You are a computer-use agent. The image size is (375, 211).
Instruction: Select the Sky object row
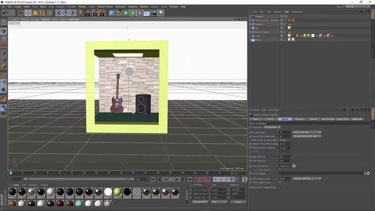click(257, 28)
